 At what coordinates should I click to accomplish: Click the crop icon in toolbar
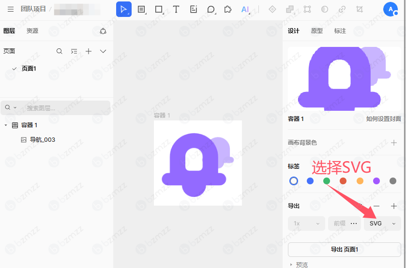360,9
